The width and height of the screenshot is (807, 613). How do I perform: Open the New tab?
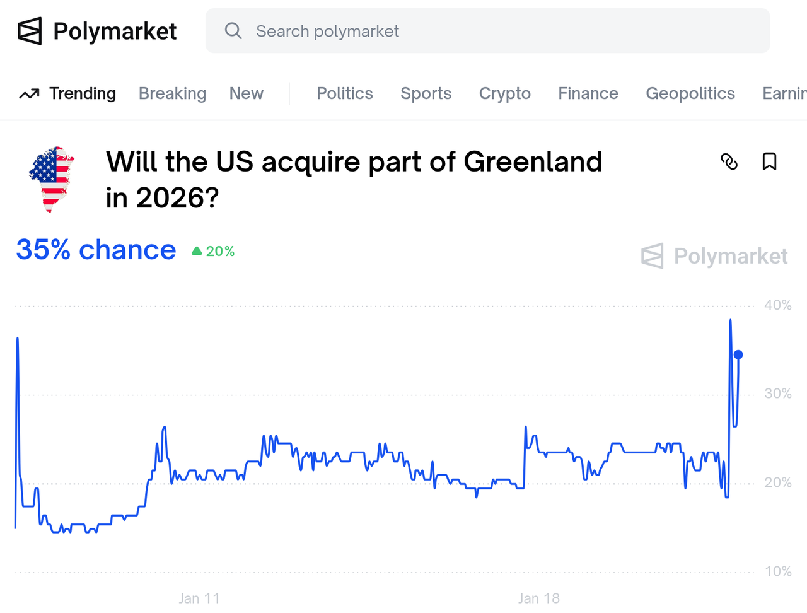246,93
